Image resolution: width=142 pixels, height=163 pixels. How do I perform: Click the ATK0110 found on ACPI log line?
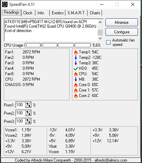[x=46, y=22]
